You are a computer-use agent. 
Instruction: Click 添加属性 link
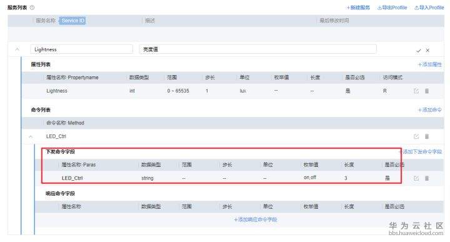point(429,64)
